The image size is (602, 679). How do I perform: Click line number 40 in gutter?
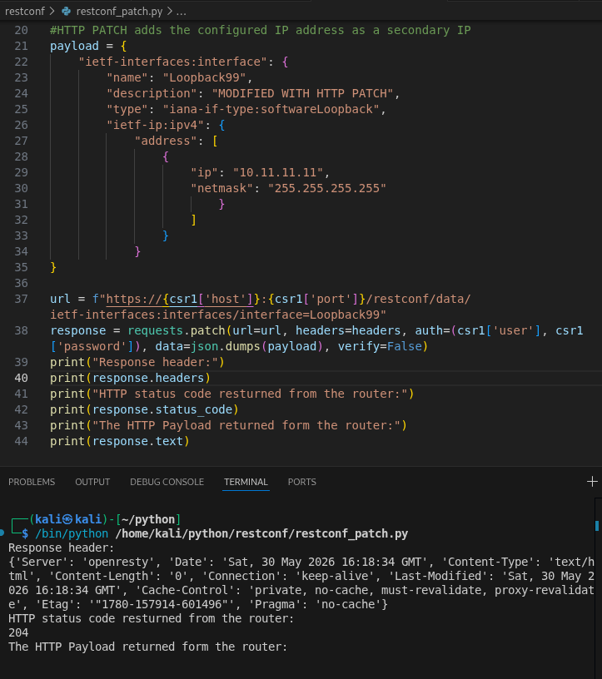click(21, 378)
